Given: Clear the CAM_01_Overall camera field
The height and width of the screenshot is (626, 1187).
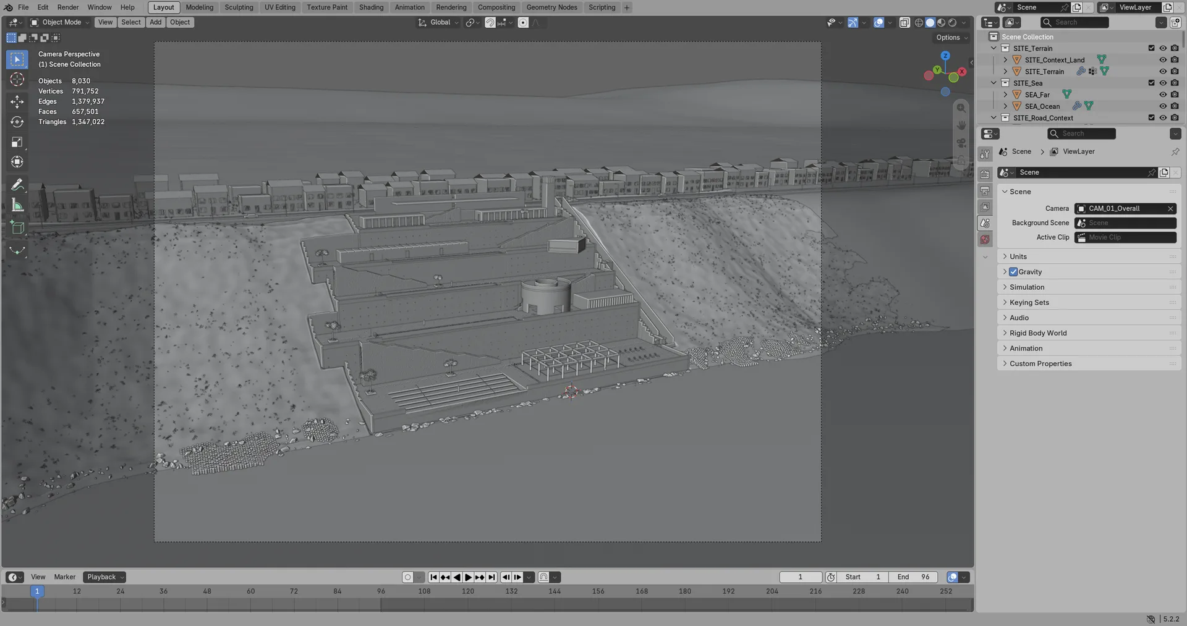Looking at the screenshot, I should [x=1170, y=209].
